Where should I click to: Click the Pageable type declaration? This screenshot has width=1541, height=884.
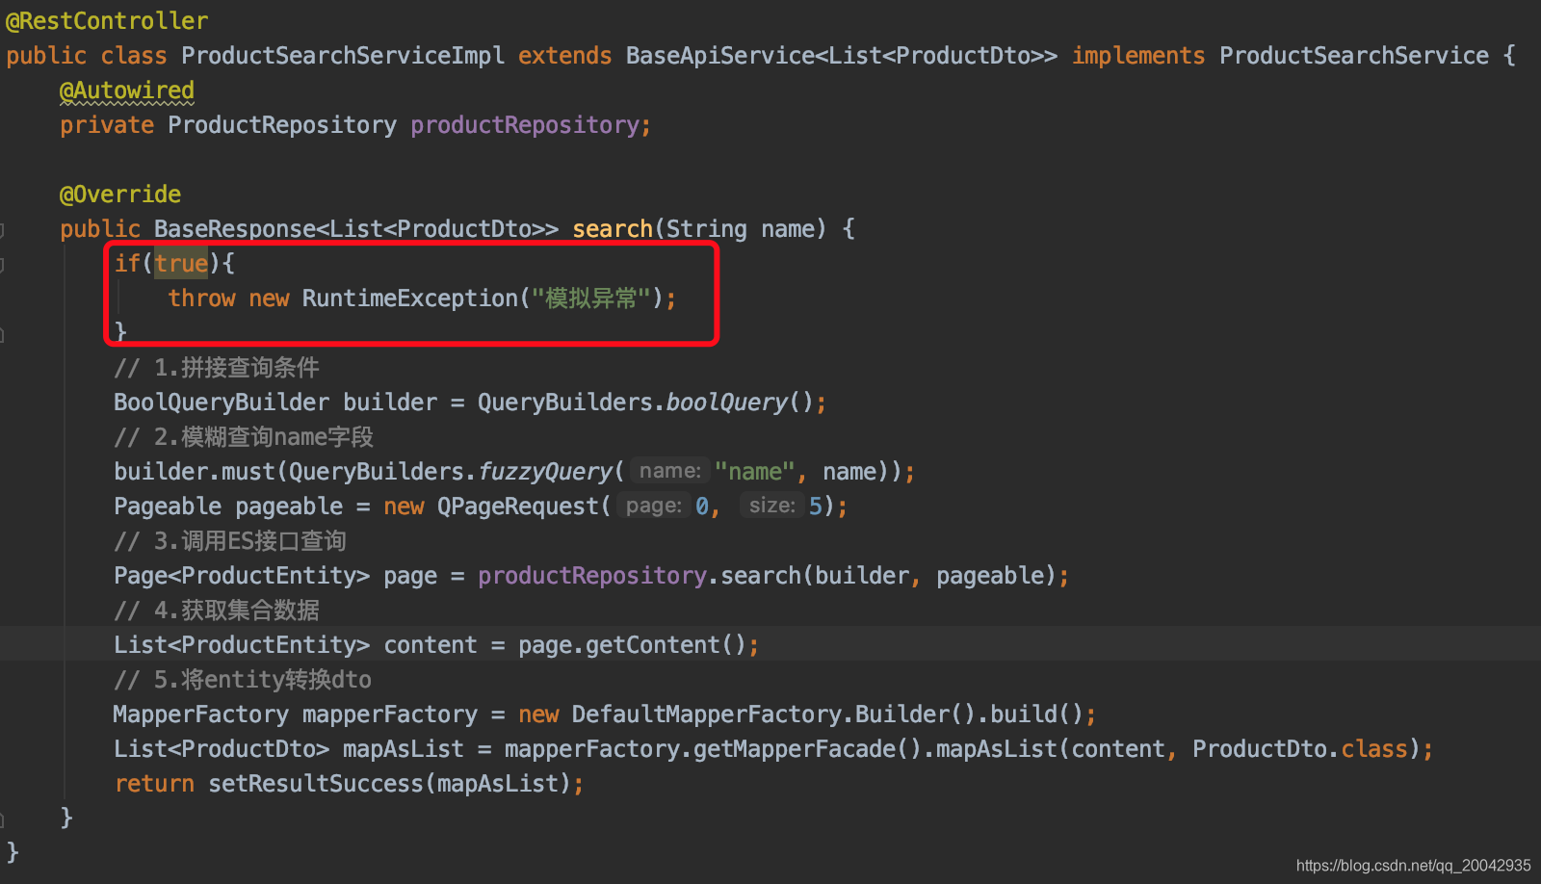168,507
